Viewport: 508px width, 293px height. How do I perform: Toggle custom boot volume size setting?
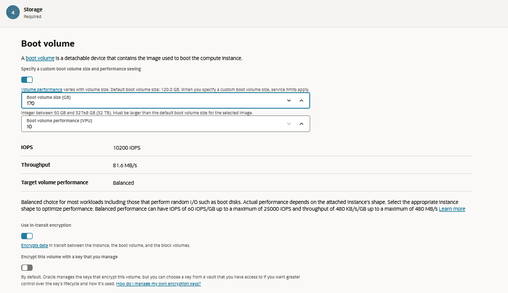27,80
